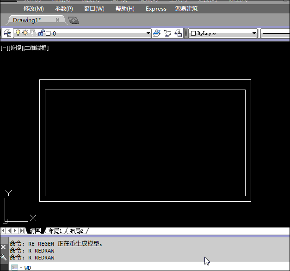Open the 帮助(H) menu
The image size is (290, 271).
click(125, 9)
